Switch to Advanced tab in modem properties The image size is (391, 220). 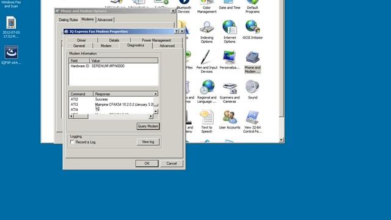(167, 46)
